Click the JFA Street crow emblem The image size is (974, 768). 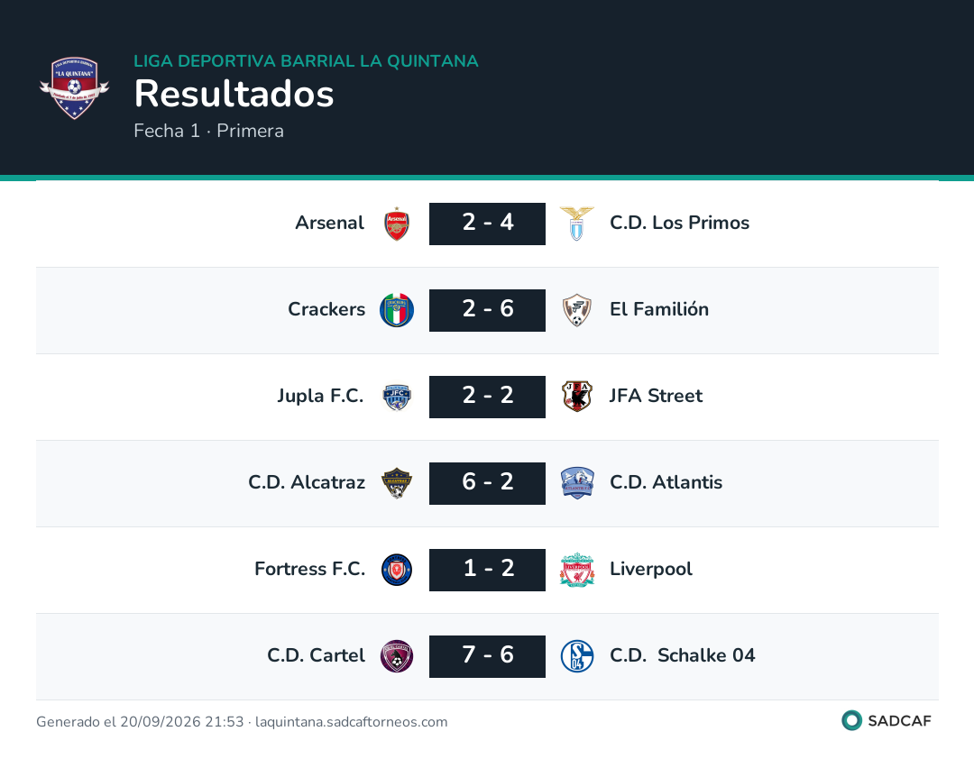(577, 397)
